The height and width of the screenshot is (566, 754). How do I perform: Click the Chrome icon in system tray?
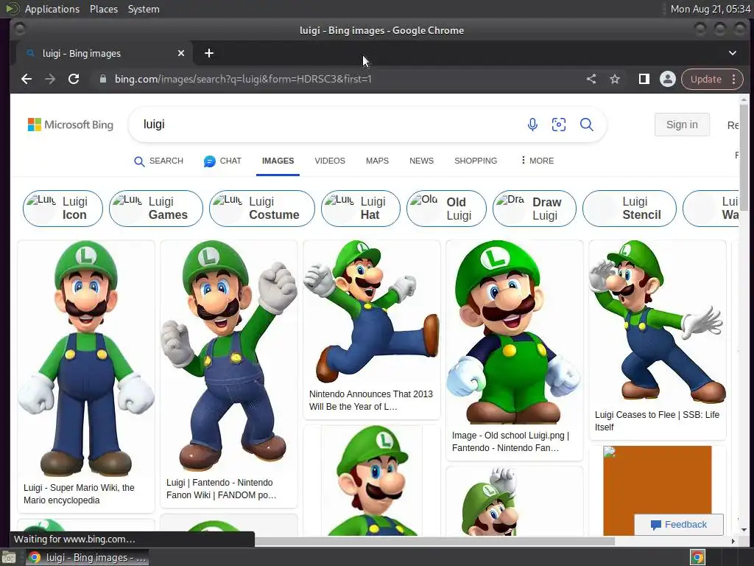(x=698, y=557)
